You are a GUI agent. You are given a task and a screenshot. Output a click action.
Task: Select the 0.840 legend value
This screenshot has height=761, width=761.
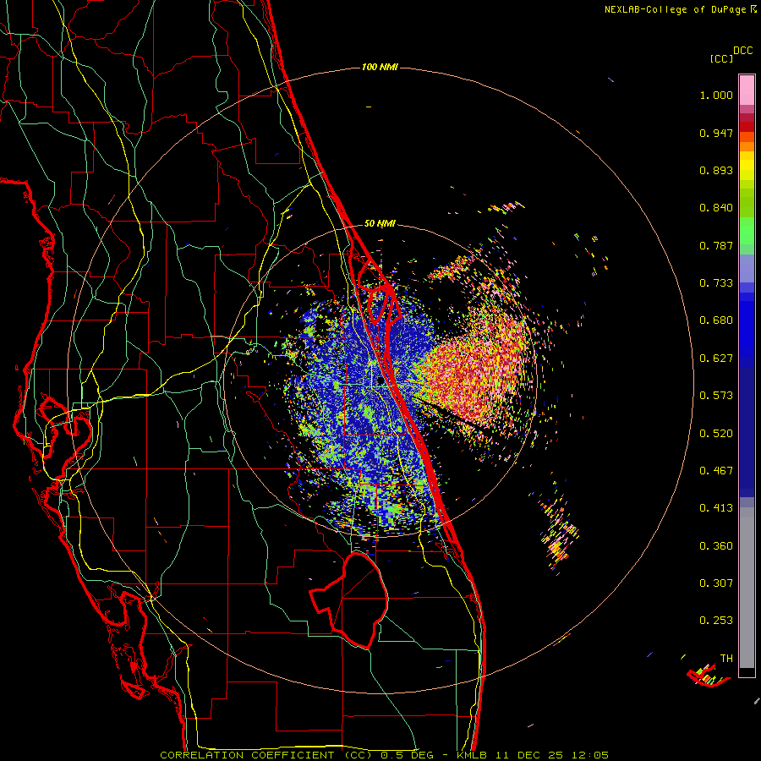click(x=716, y=208)
